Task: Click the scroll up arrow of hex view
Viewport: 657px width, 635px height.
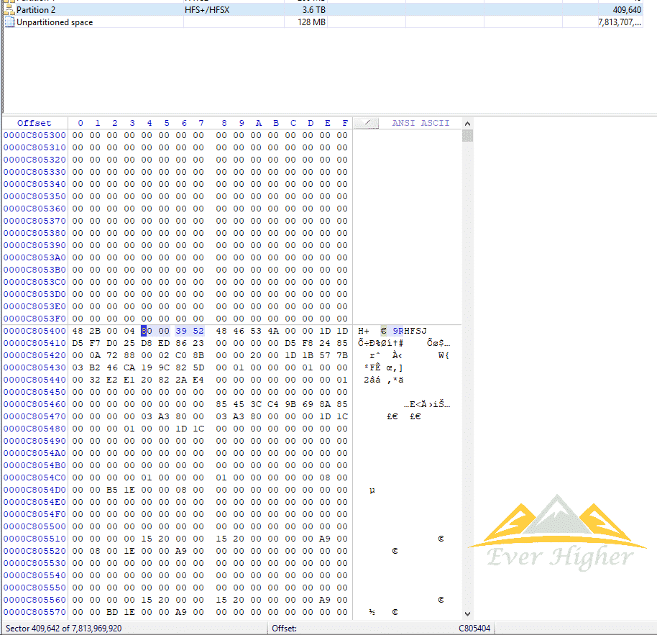Action: [468, 123]
